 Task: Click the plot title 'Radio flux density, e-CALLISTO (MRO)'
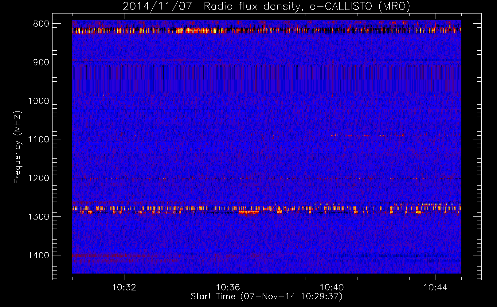(x=307, y=6)
